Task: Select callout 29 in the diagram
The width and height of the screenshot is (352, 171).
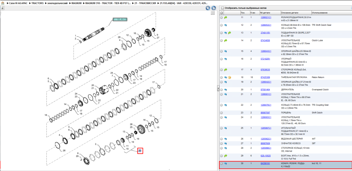Action: coord(77,156)
